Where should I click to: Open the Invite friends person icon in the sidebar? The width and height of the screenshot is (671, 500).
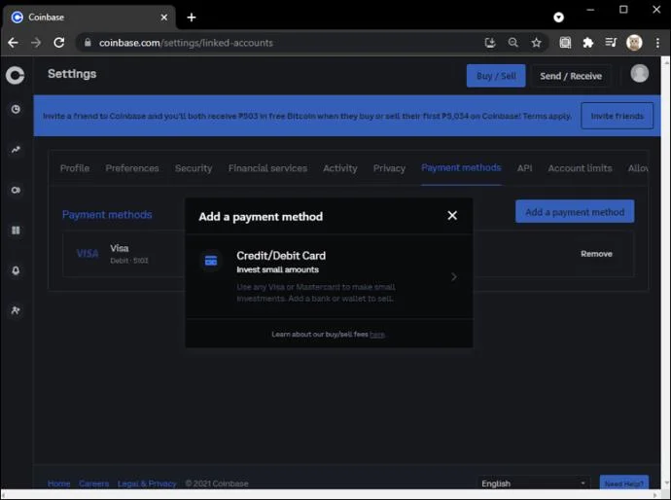coord(16,310)
